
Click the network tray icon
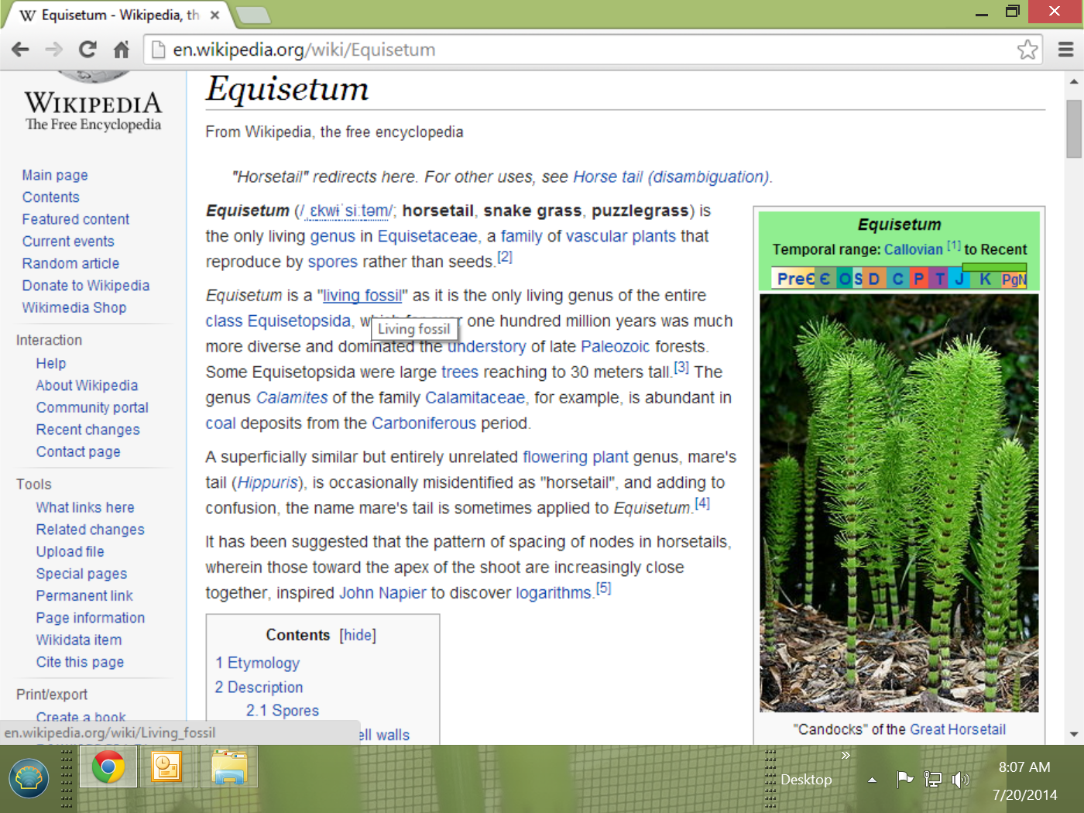point(933,780)
